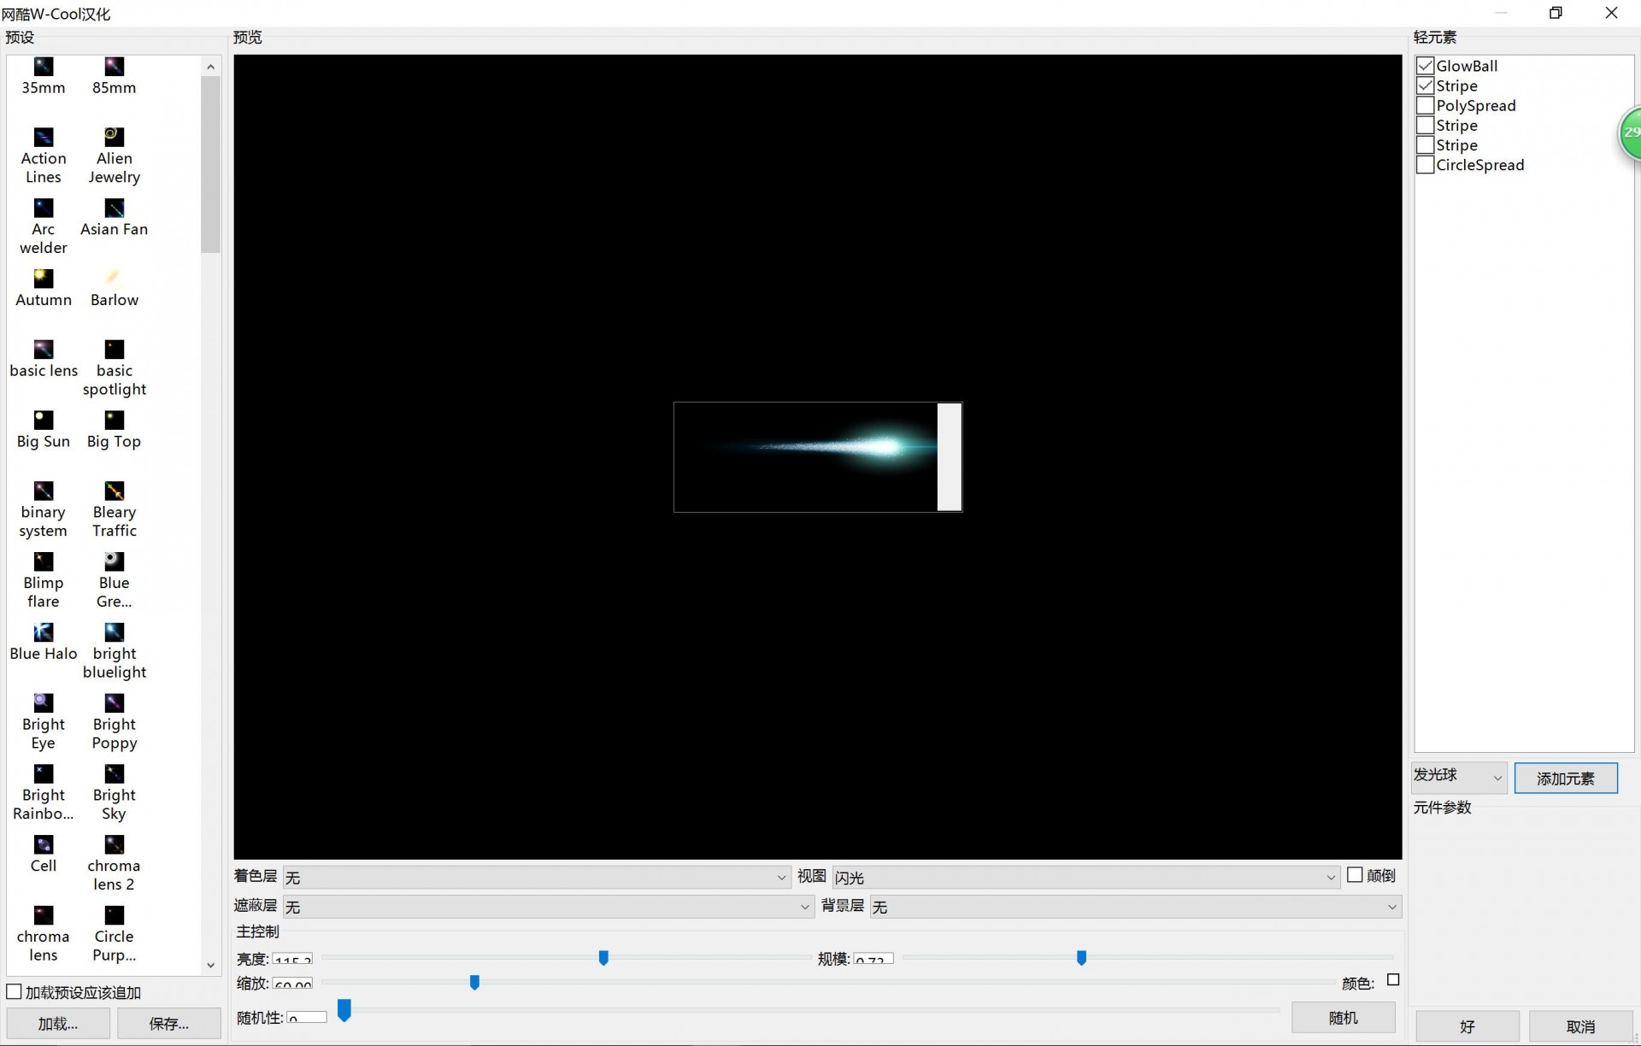Viewport: 1641px width, 1046px height.
Task: Enable the 加载预设应该追加 checkbox
Action: tap(14, 992)
